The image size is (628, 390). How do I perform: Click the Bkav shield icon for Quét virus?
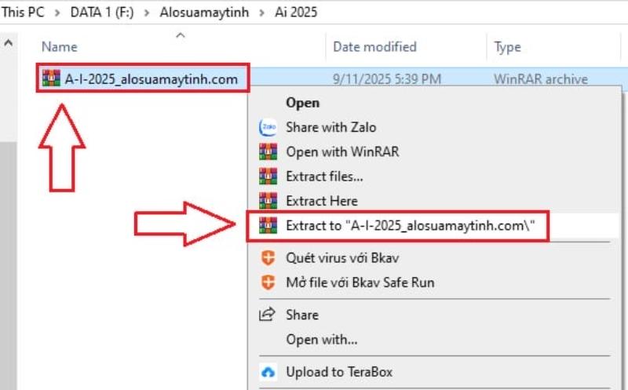point(268,257)
